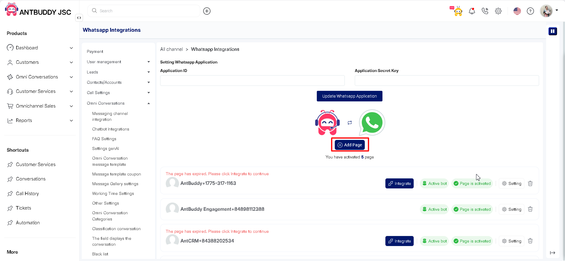Click the Call History shortcut pin
The height and width of the screenshot is (261, 565).
[10, 194]
